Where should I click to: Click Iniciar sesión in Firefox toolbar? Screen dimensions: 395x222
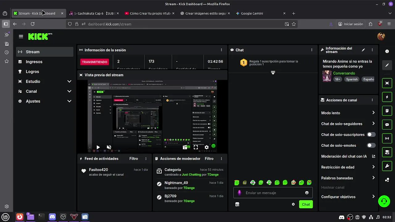(351, 24)
